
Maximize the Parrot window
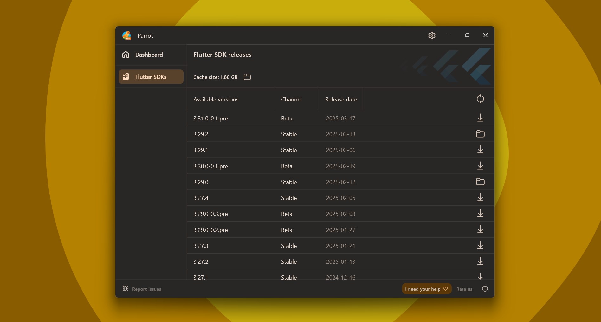tap(467, 35)
